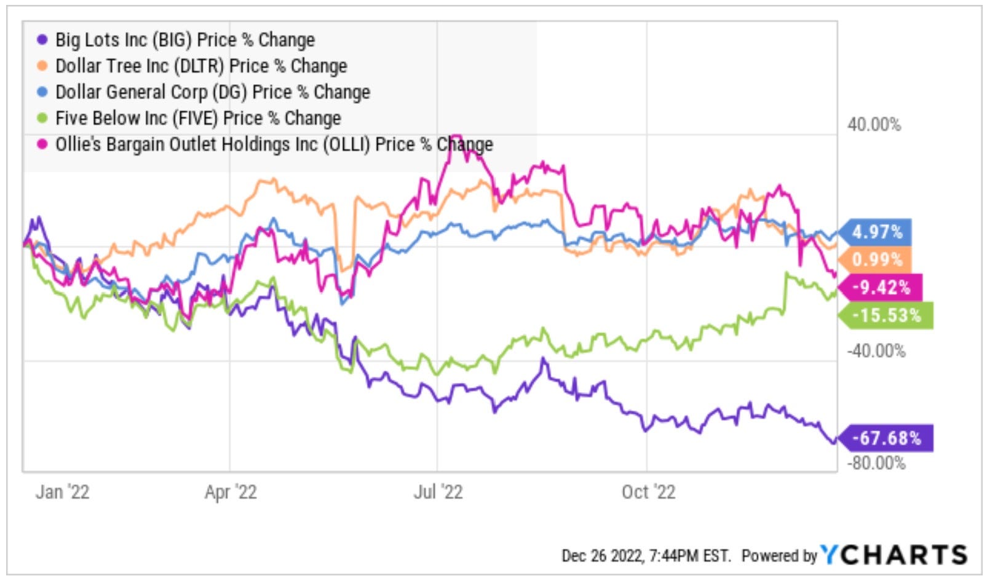
Task: Click the purple Big Lots legend dot
Action: [42, 40]
